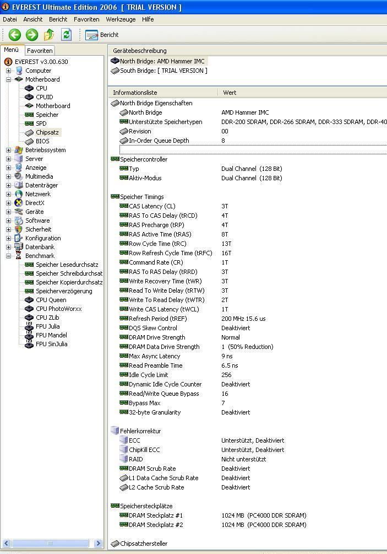
Task: Click the green Back arrow toolbar icon
Action: click(15, 35)
